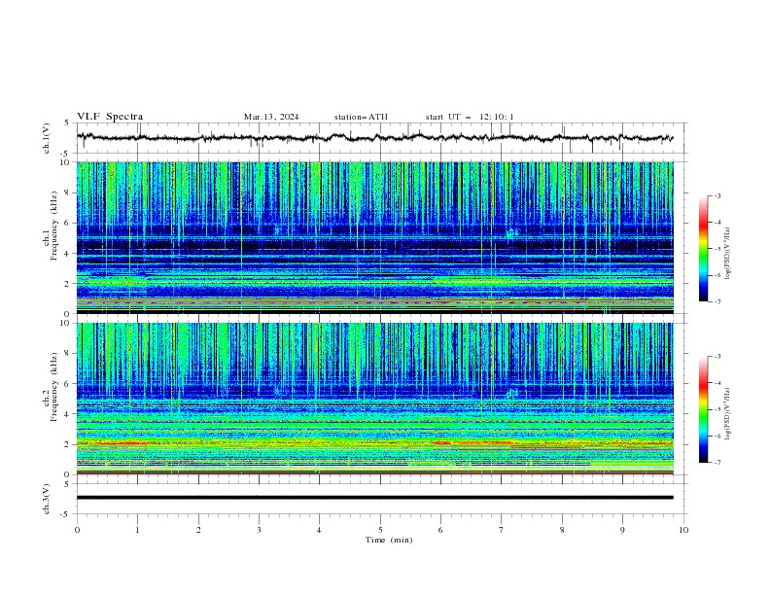Select the "start UT = 12:10:1" header text
Viewport: 770px width, 595px height.
click(x=470, y=117)
